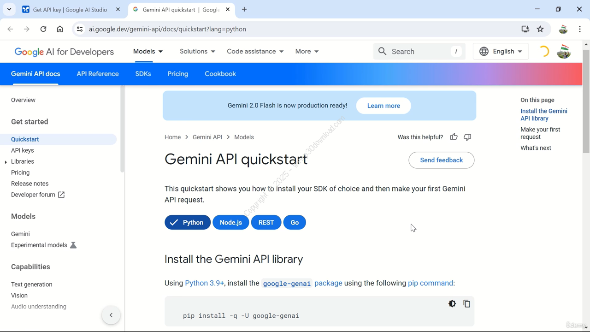This screenshot has height=332, width=590.
Task: Open Overview in left sidebar
Action: pos(23,100)
